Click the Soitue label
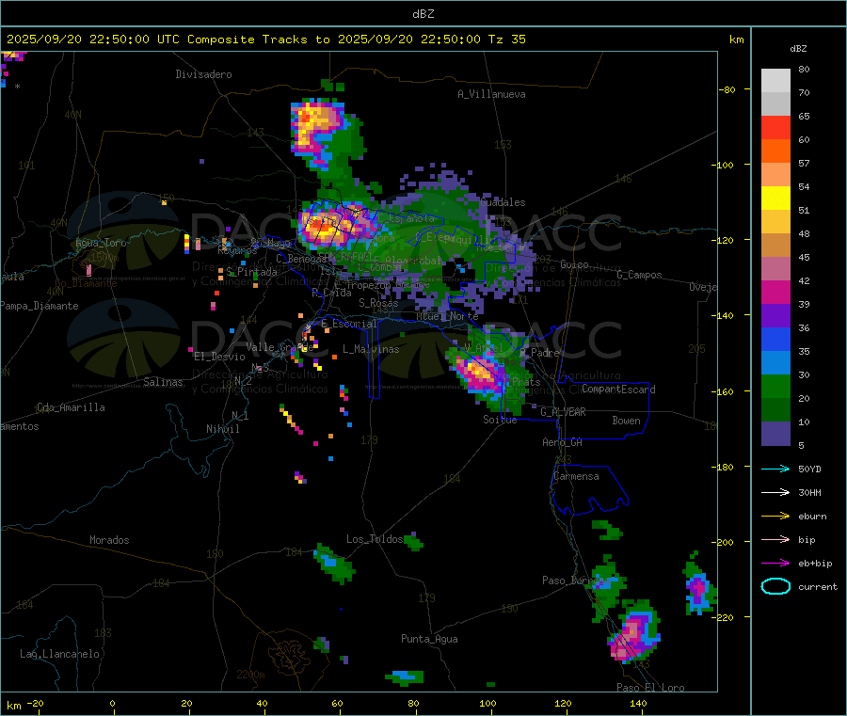This screenshot has height=716, width=847. pos(501,420)
